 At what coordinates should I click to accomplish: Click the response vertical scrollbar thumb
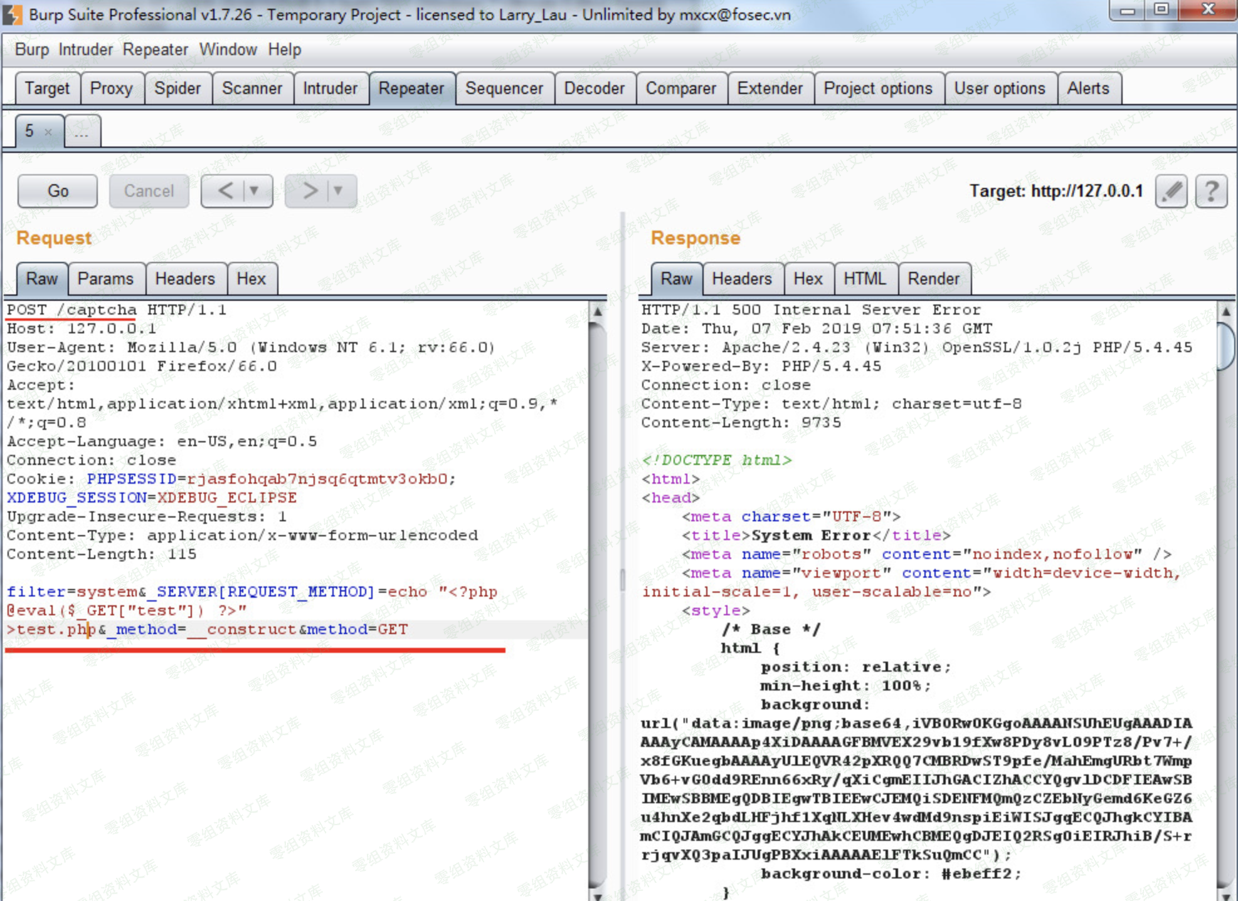pos(1225,346)
